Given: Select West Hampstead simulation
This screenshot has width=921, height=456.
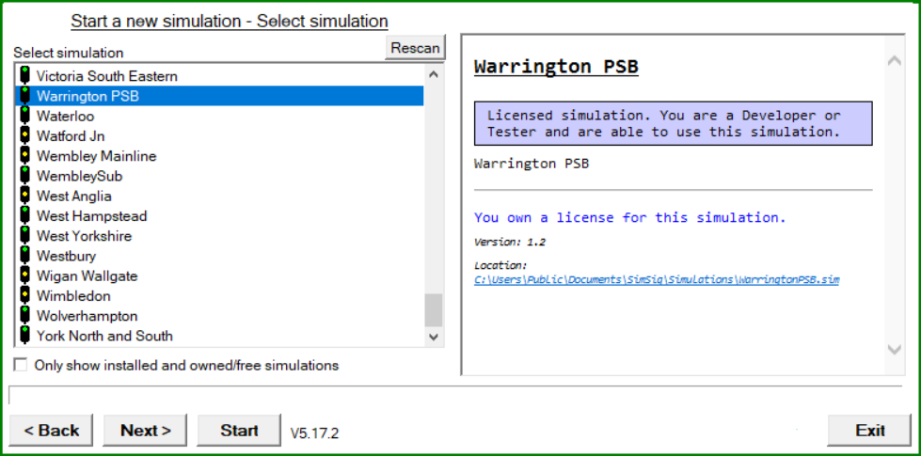Looking at the screenshot, I should (x=219, y=215).
